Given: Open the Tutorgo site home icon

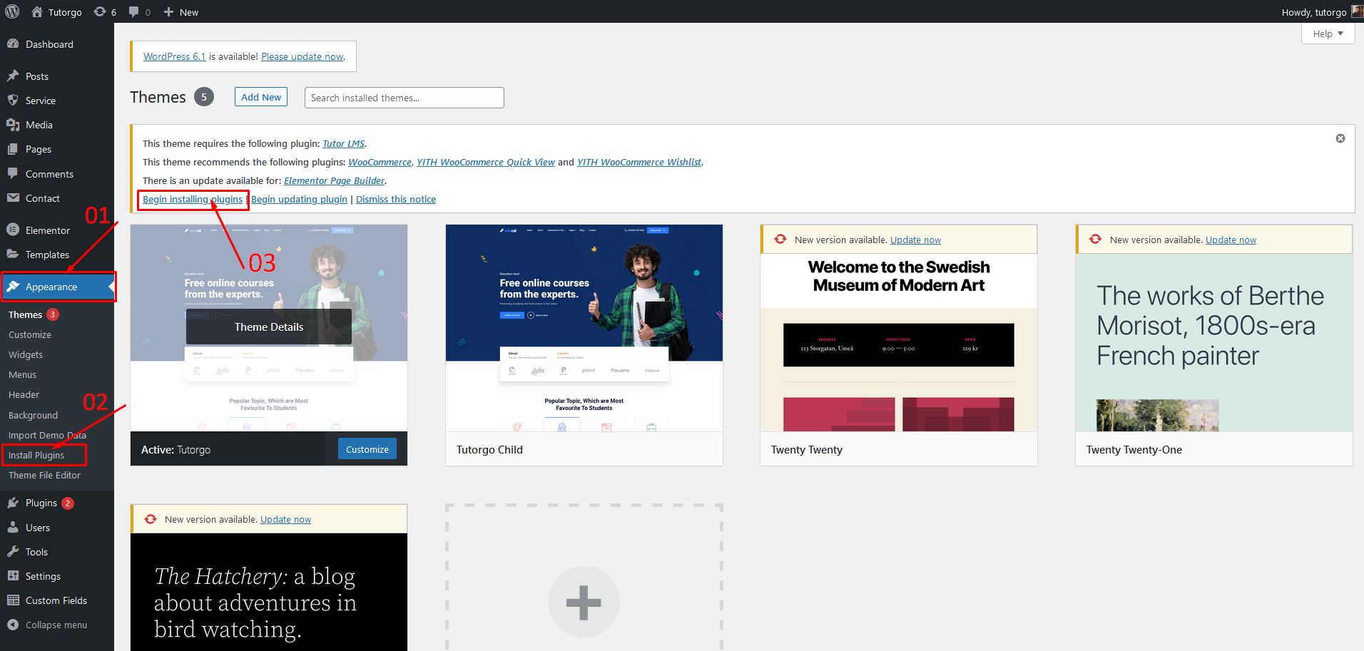Looking at the screenshot, I should pyautogui.click(x=37, y=11).
